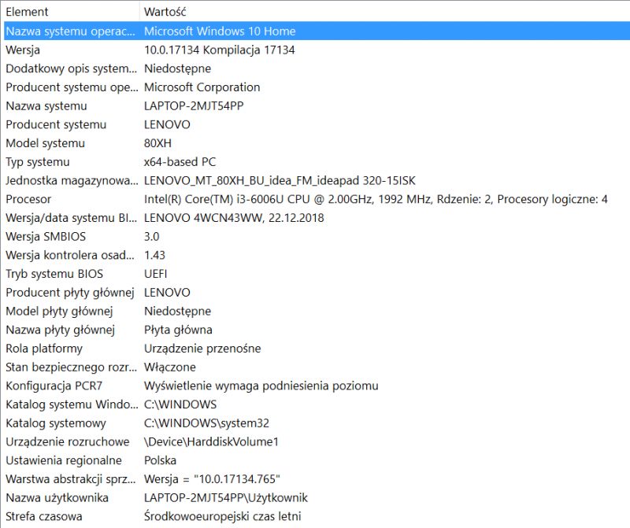Viewport: 630px width, 528px height.
Task: Select the 'Strefa czasowa' row label
Action: coord(44,517)
